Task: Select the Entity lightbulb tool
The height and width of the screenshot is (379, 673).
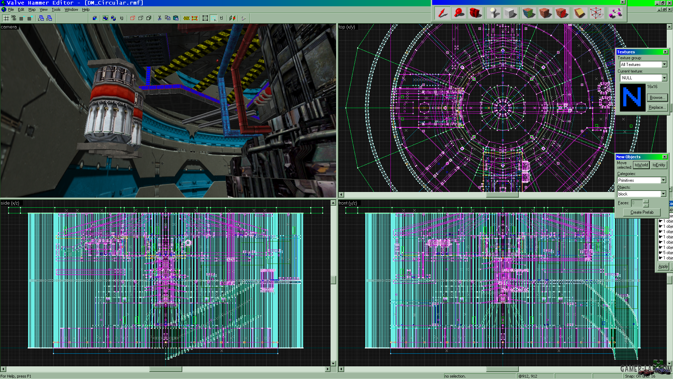Action: pyautogui.click(x=494, y=13)
